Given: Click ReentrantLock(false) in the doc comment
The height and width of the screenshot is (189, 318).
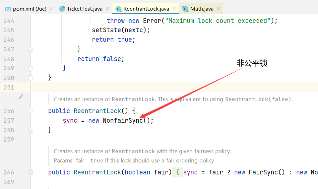Looking at the screenshot, I should pos(258,99).
